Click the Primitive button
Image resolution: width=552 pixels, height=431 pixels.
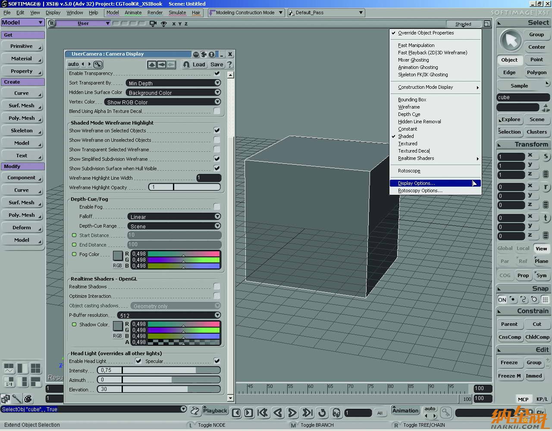[22, 46]
